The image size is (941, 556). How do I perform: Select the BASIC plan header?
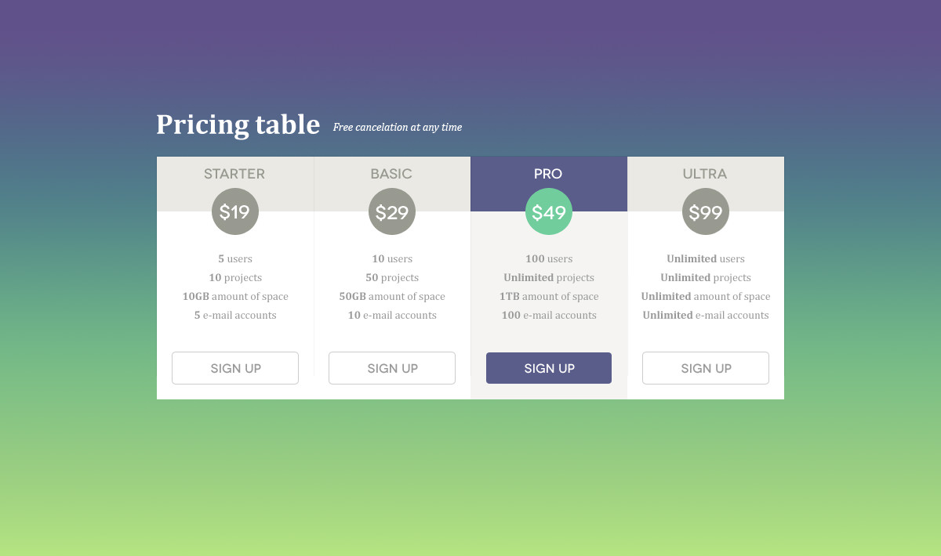tap(391, 174)
